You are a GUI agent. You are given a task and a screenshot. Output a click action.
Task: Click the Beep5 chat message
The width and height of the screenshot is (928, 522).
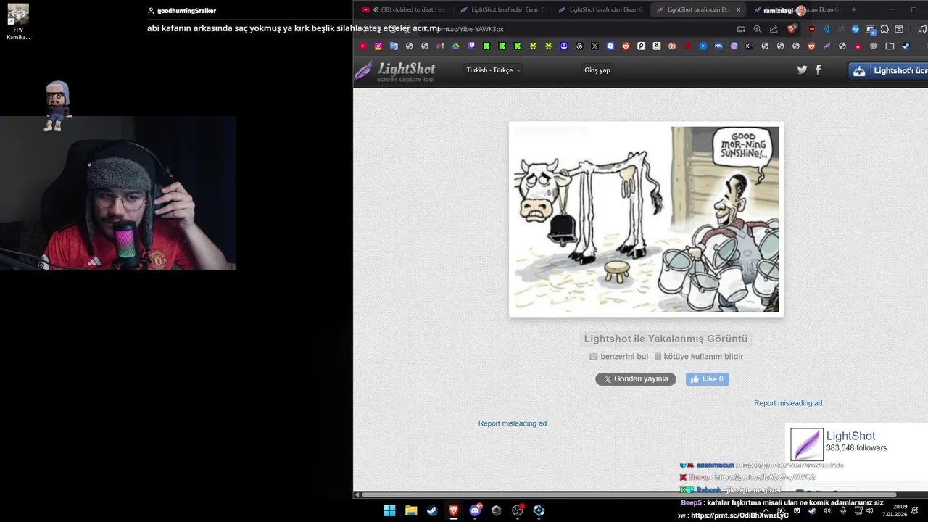click(x=782, y=502)
